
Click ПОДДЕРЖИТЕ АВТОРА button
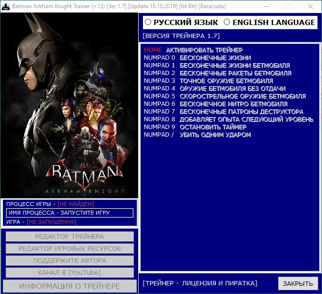coord(70,260)
